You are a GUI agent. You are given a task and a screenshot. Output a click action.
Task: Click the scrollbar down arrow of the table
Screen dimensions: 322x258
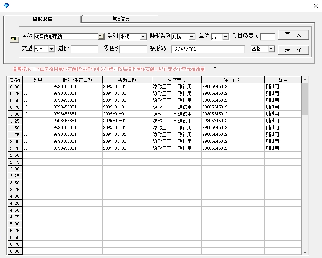[x=305, y=252]
